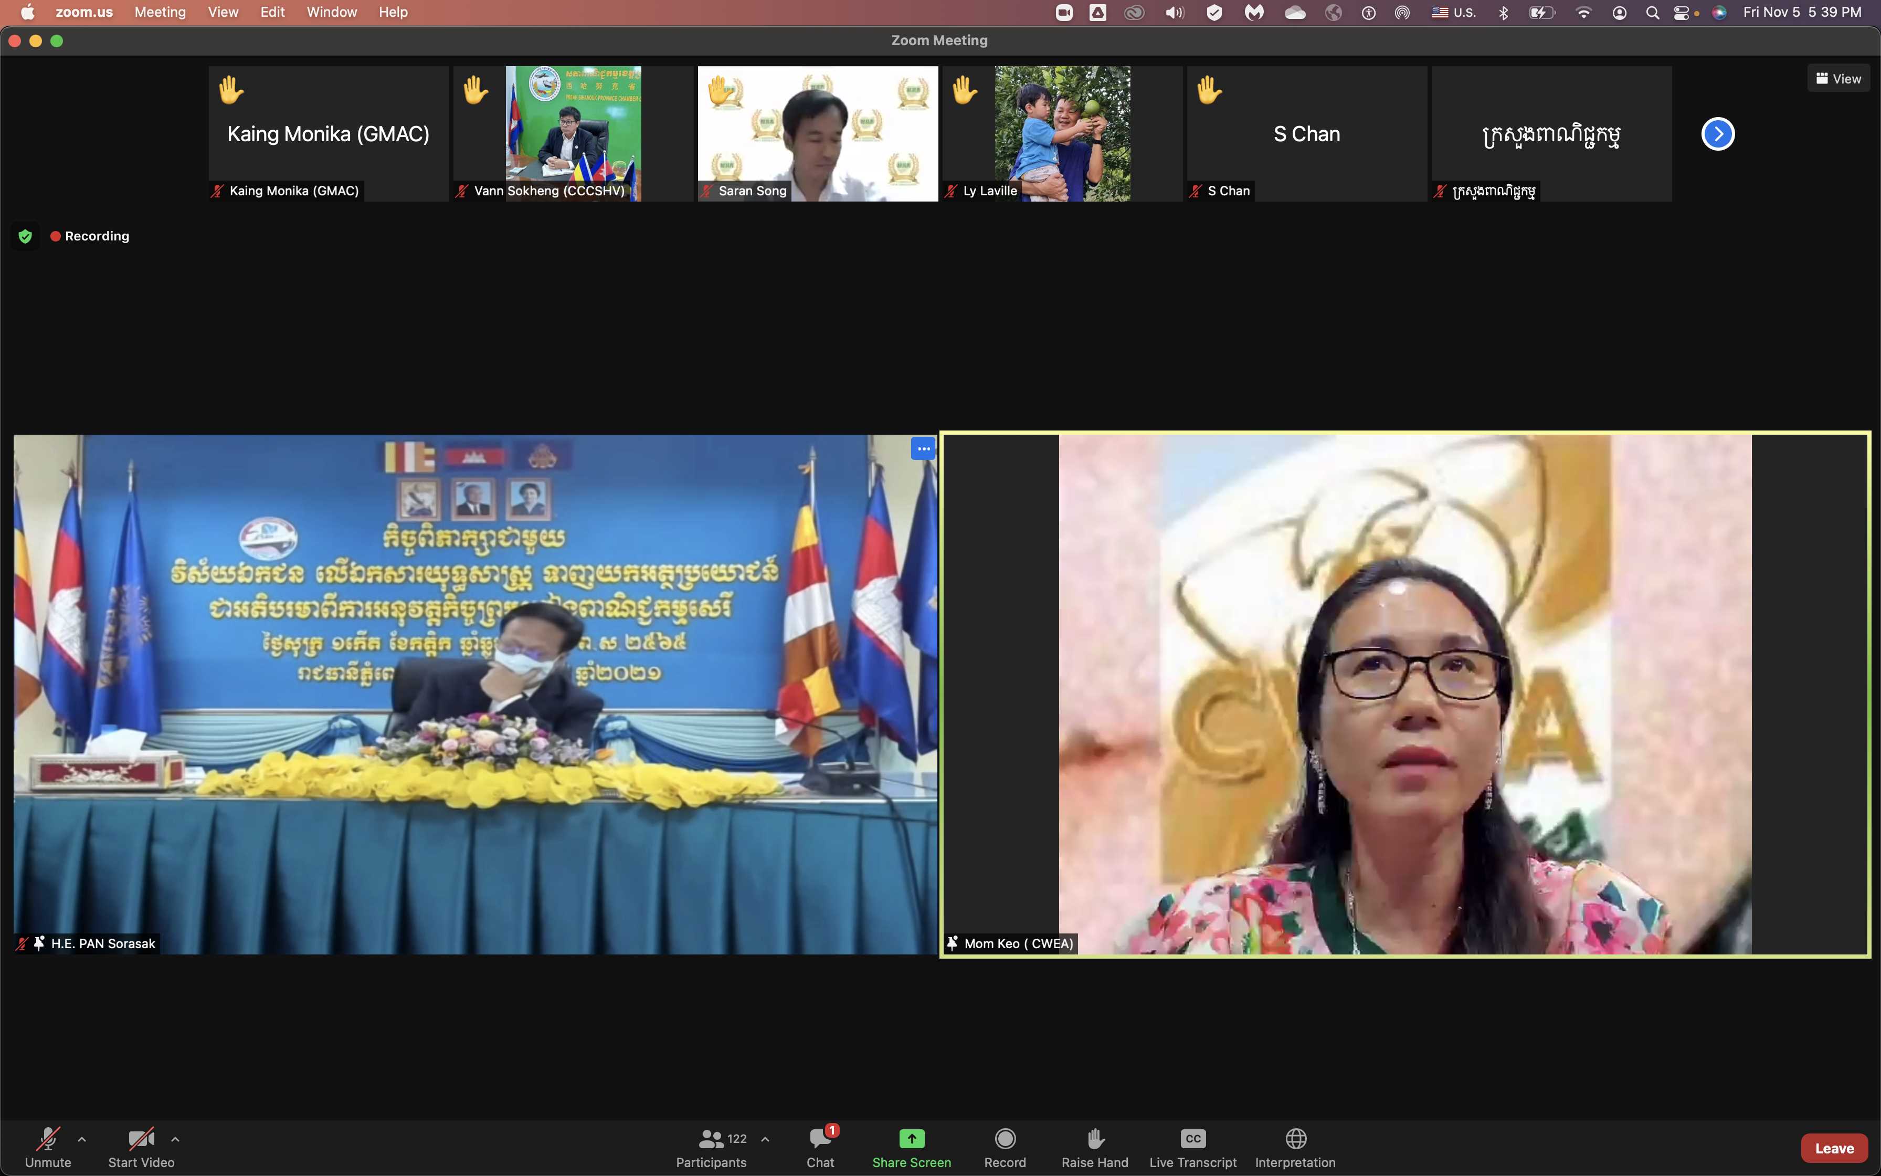Click the Recording indicator
Image resolution: width=1881 pixels, height=1176 pixels.
point(90,236)
